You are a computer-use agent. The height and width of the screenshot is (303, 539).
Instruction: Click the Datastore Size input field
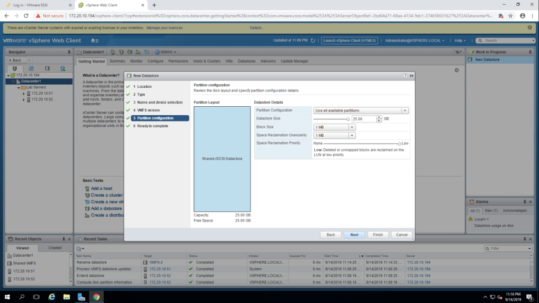click(363, 119)
